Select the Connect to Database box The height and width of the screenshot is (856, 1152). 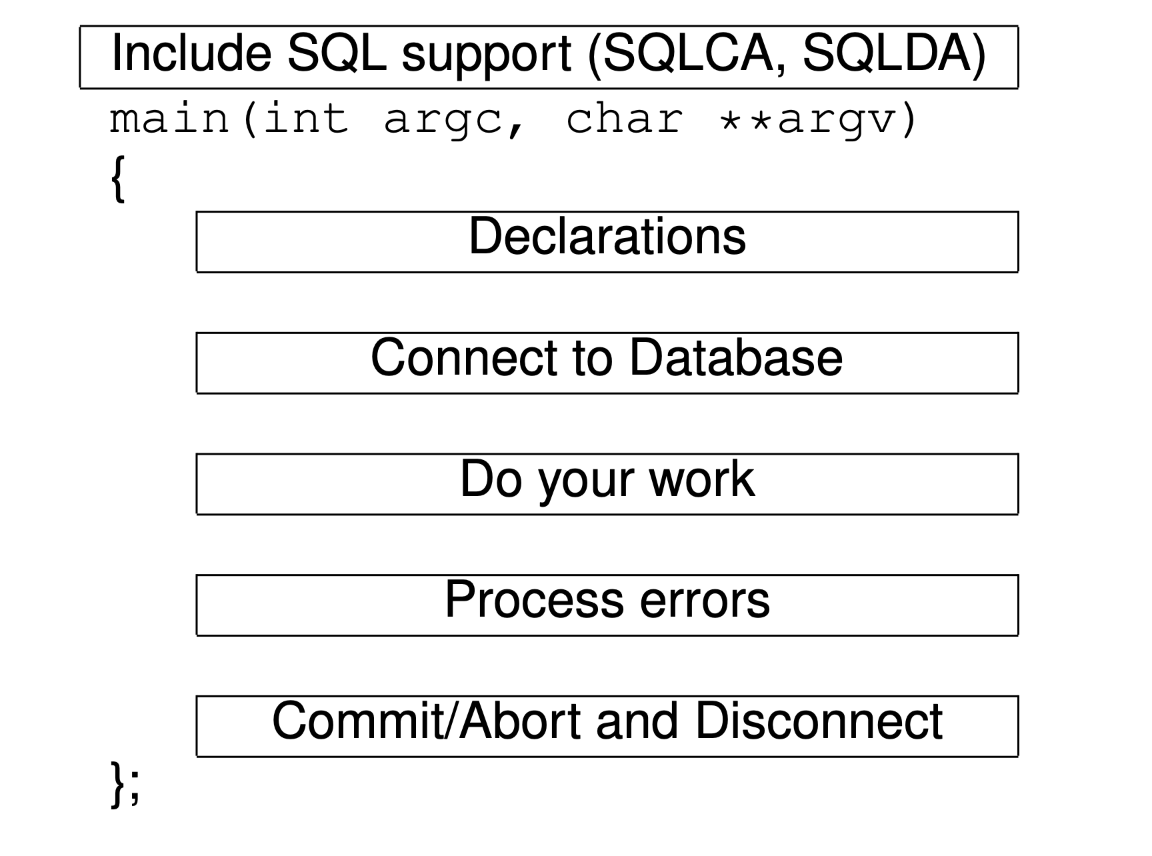pos(607,363)
